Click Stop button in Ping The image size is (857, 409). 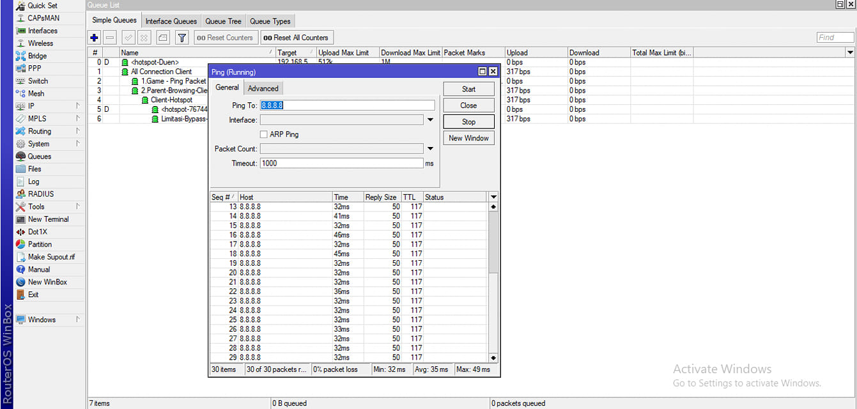pos(468,121)
